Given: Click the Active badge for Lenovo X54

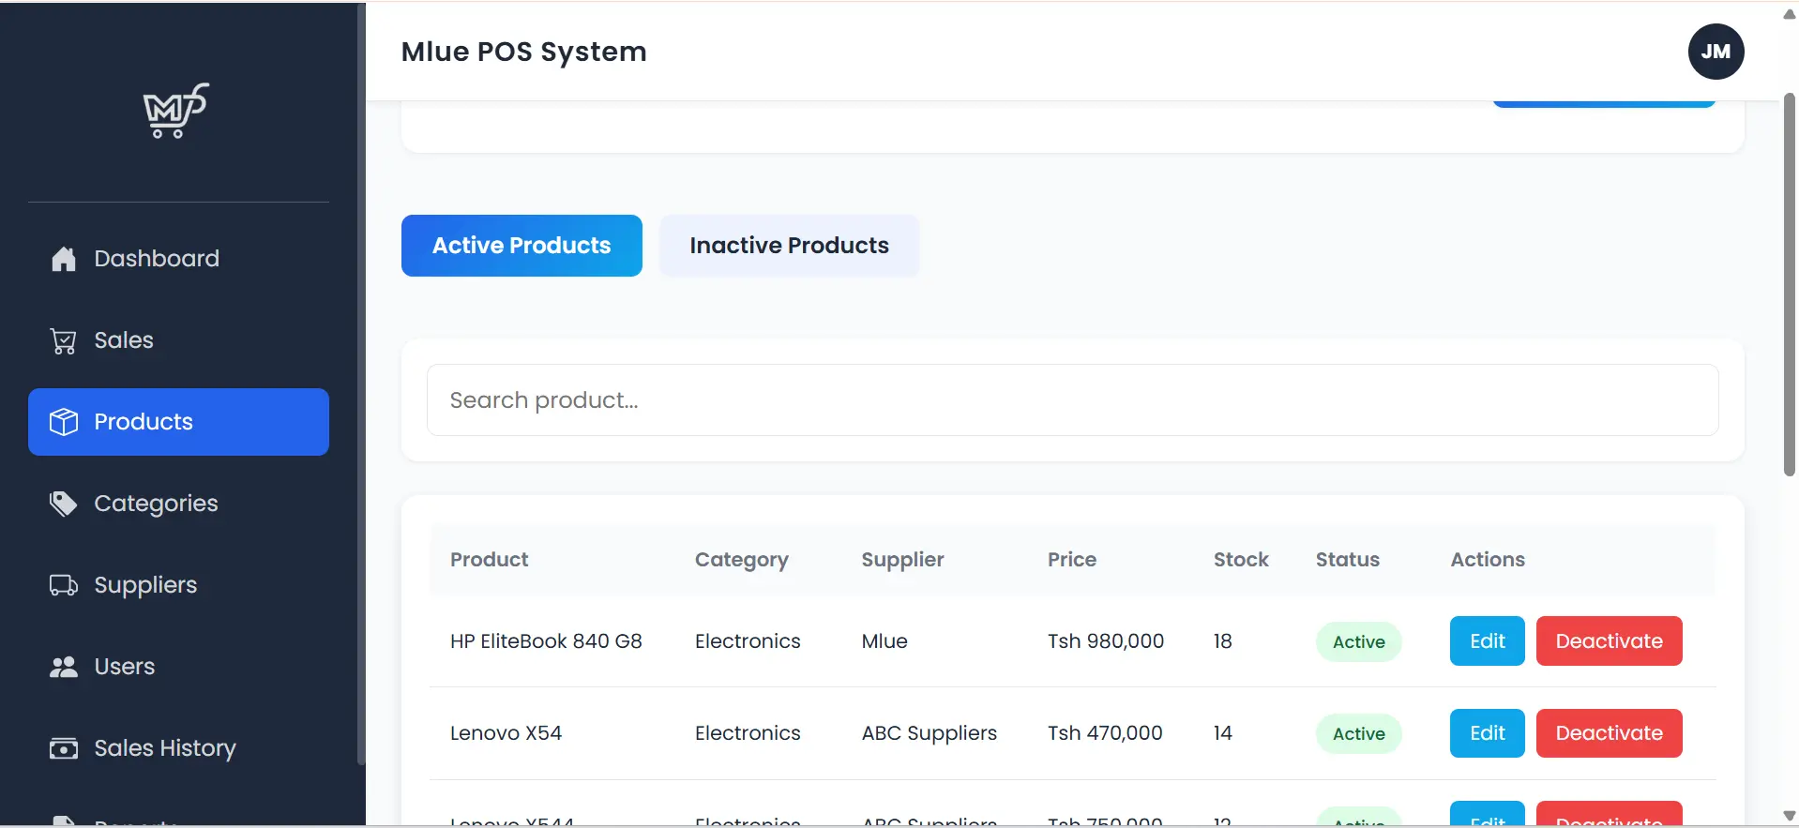Looking at the screenshot, I should 1358,734.
